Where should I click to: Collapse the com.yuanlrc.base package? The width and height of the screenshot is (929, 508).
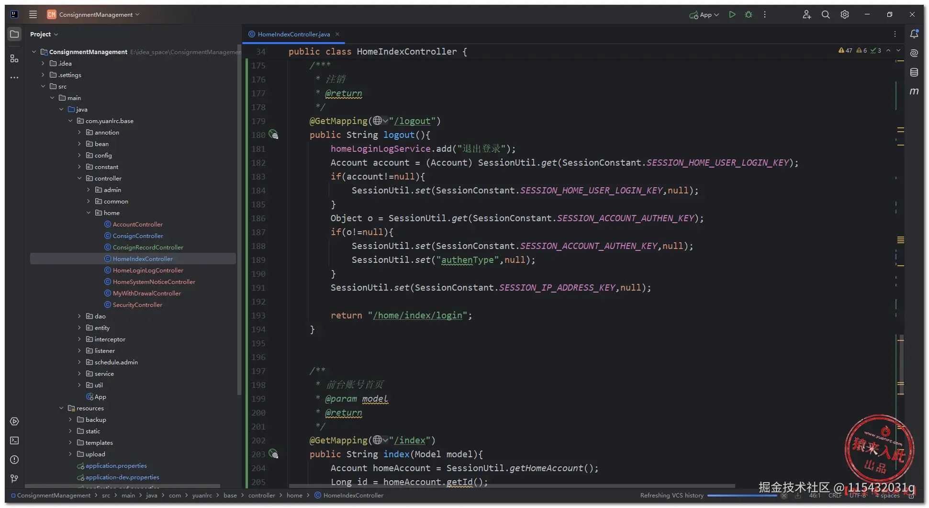pos(70,121)
